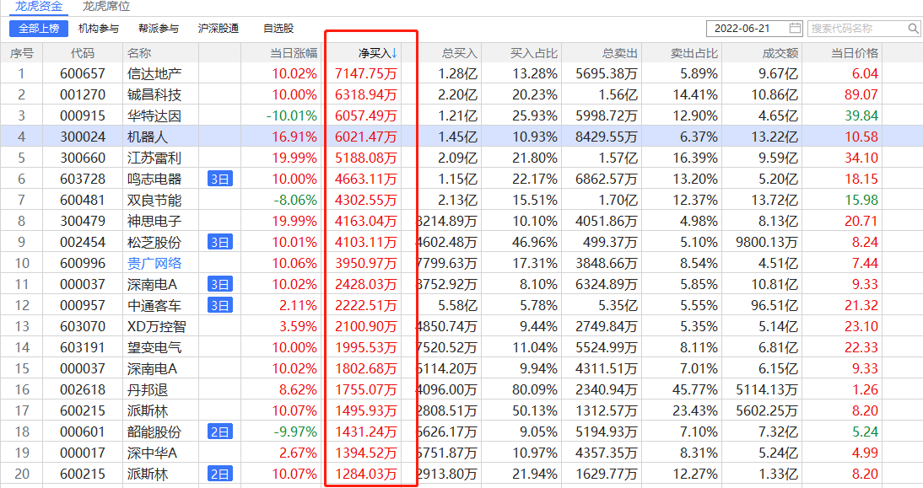This screenshot has width=923, height=488.
Task: Click 3日 badge for 鸣志电器
Action: [220, 179]
